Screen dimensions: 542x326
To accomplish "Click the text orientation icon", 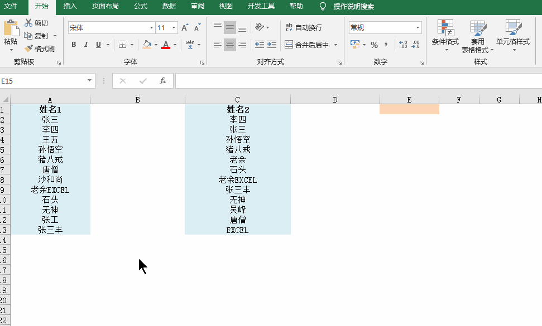I will click(259, 27).
